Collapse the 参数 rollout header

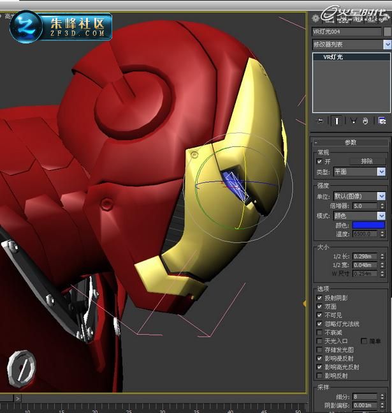click(351, 142)
